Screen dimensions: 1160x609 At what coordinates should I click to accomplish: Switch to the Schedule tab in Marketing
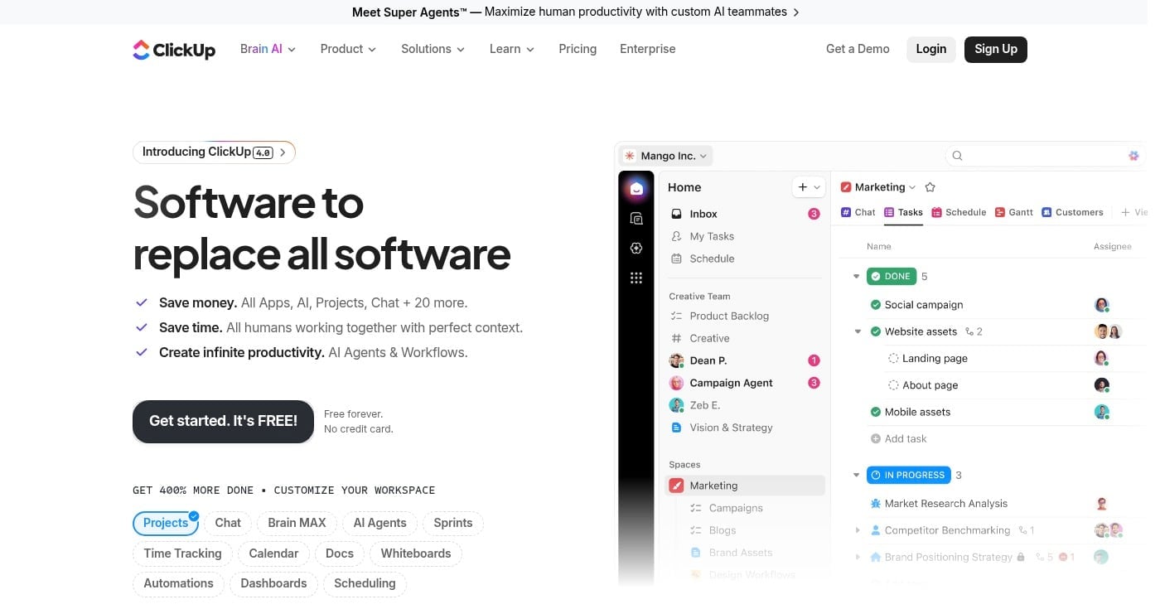point(959,212)
